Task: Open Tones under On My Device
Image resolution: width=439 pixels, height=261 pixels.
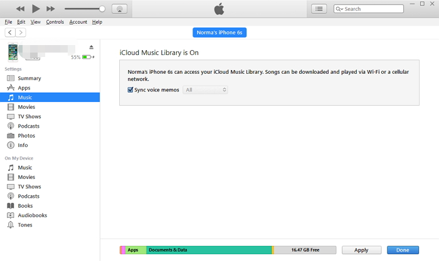Action: (x=50, y=225)
